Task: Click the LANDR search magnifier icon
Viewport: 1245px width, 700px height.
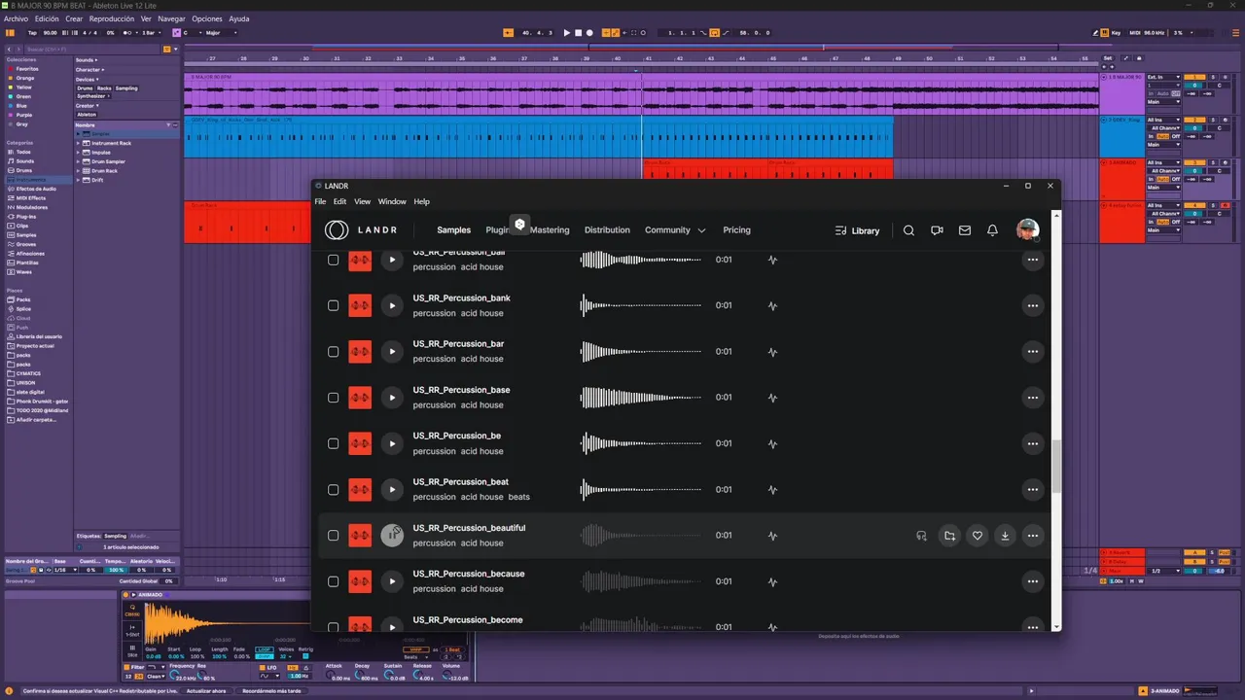Action: [x=908, y=230]
